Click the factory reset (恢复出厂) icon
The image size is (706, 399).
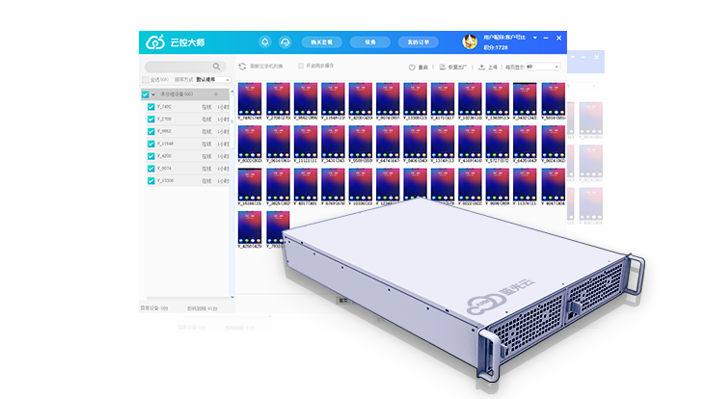click(x=442, y=67)
